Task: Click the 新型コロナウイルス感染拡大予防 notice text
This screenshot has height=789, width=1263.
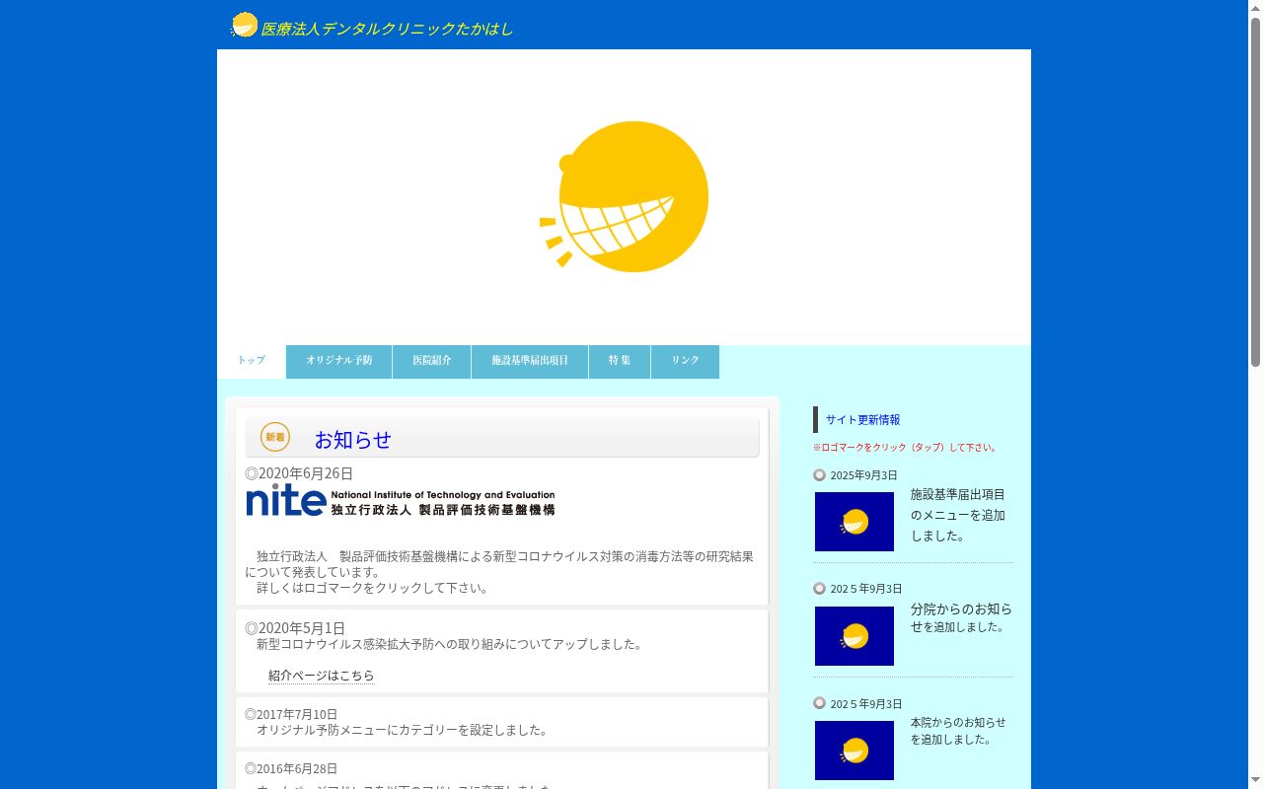Action: point(451,644)
